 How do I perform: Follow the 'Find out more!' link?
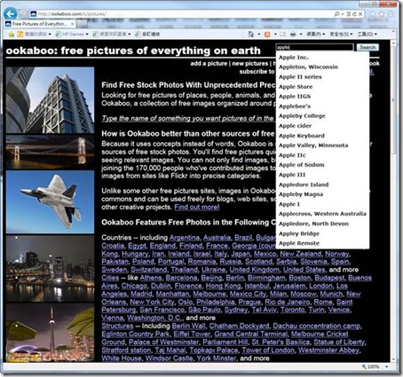coord(197,207)
